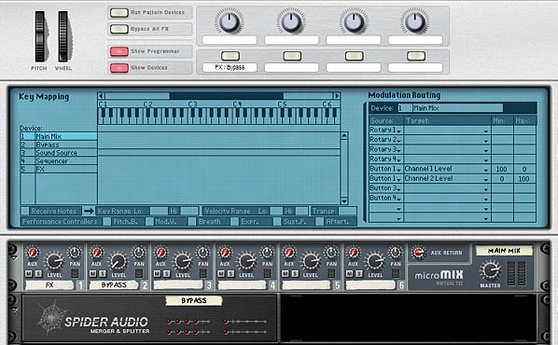The width and height of the screenshot is (558, 345).
Task: Enable Breath performance controller checkbox
Action: click(x=192, y=222)
